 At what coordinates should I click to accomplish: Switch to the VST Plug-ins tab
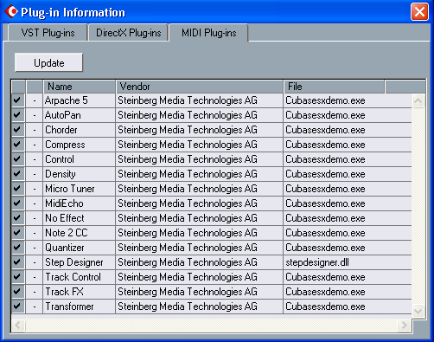tap(48, 33)
